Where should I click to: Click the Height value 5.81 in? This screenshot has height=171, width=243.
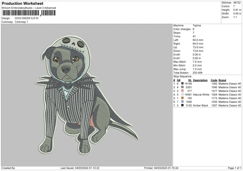[x=237, y=10]
